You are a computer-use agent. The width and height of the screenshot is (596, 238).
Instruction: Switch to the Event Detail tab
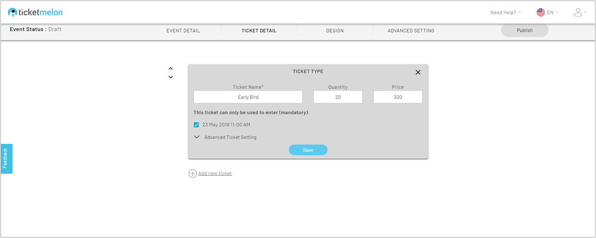[183, 31]
